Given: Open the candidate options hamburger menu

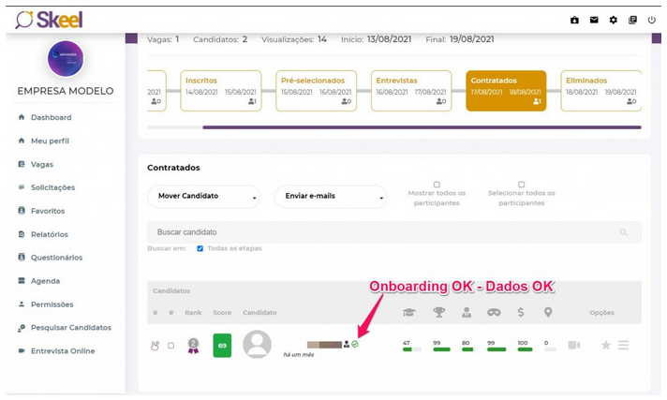Looking at the screenshot, I should [x=623, y=346].
